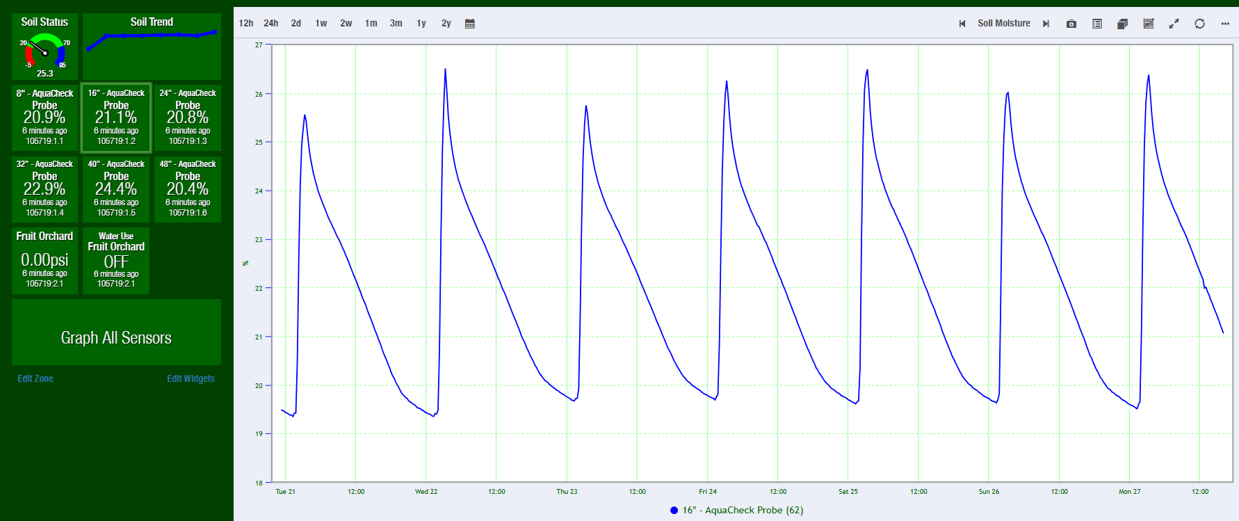Image resolution: width=1239 pixels, height=521 pixels.
Task: Open the Edit Widgets link
Action: point(191,378)
